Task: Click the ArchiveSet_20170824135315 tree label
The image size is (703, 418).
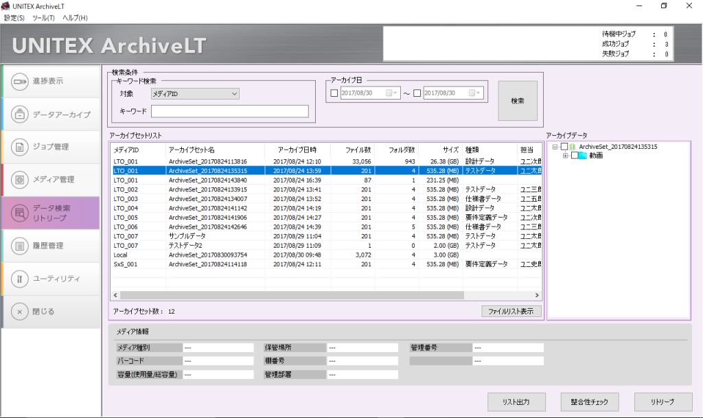Action: (618, 146)
